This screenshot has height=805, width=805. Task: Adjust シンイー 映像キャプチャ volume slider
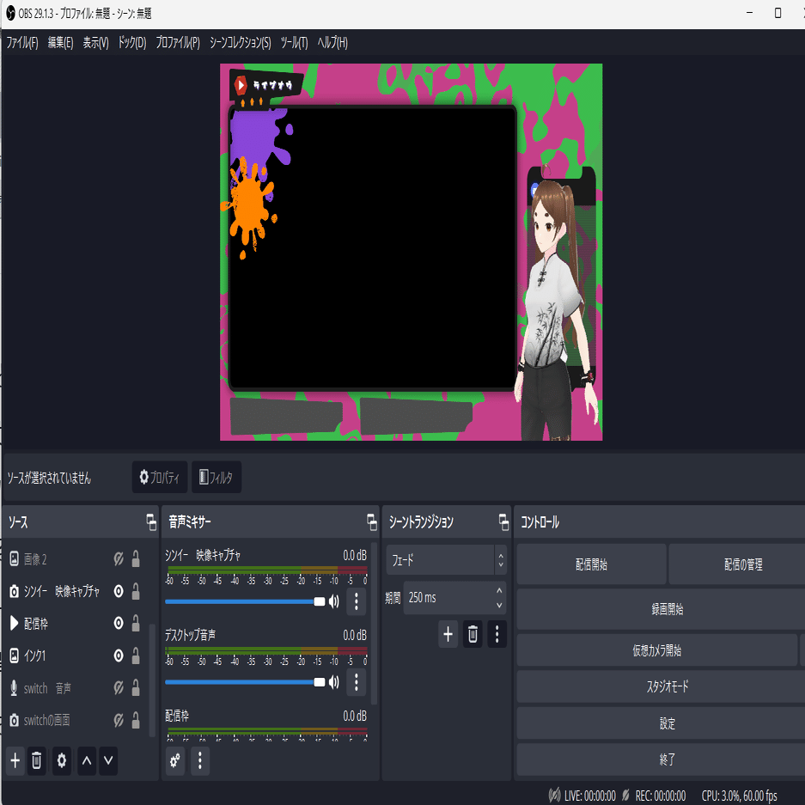245,601
